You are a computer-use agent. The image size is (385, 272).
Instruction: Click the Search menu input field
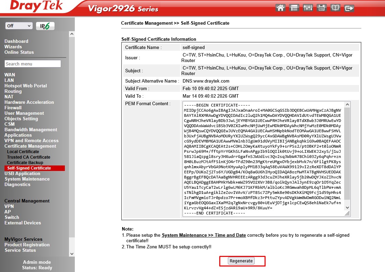[33, 64]
